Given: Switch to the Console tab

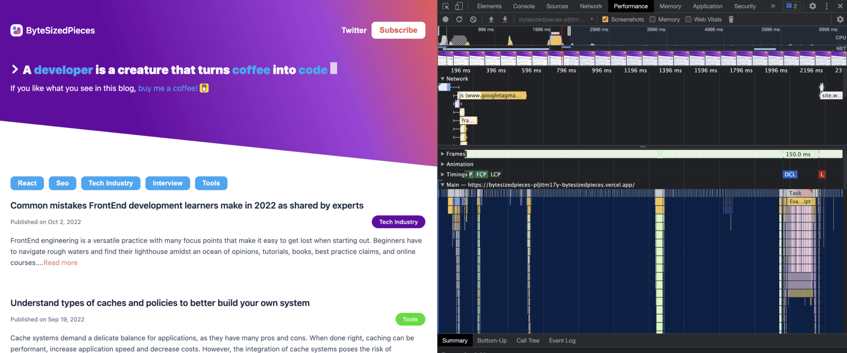Looking at the screenshot, I should pyautogui.click(x=524, y=6).
